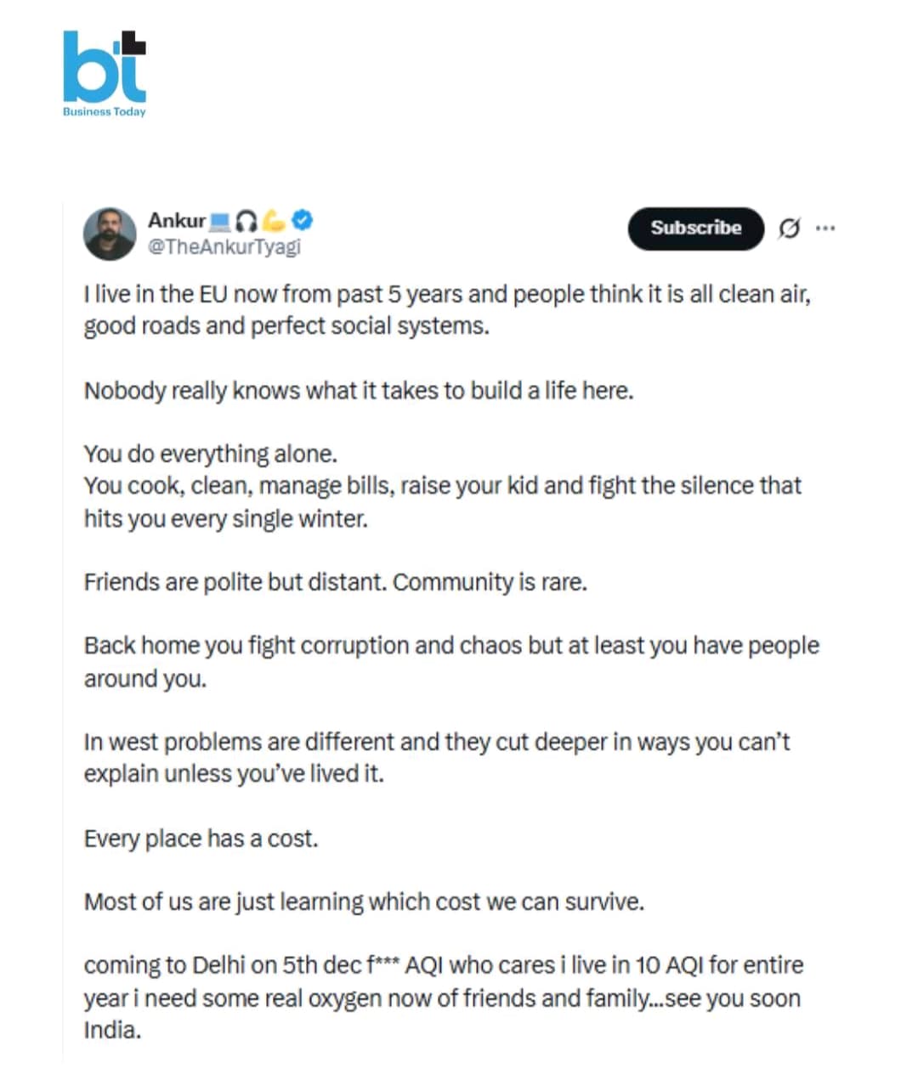918x1091 pixels.
Task: Click "Most of us are just learning" line
Action: pos(364,902)
